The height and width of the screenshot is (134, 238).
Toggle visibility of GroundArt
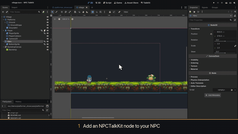pos(48,28)
